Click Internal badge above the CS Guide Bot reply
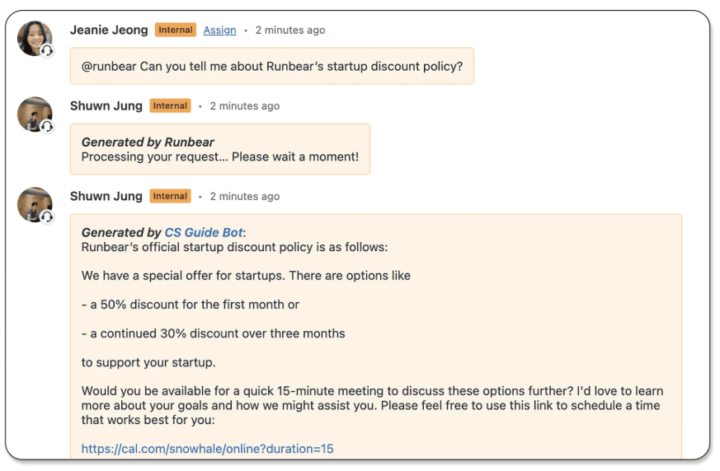 point(170,197)
